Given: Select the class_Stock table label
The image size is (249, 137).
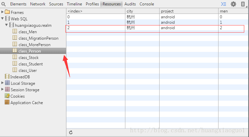Looking at the screenshot, I should (28, 58).
